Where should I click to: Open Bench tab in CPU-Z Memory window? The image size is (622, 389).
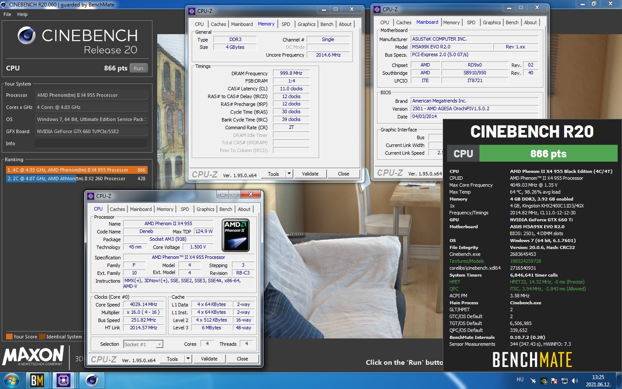point(327,24)
